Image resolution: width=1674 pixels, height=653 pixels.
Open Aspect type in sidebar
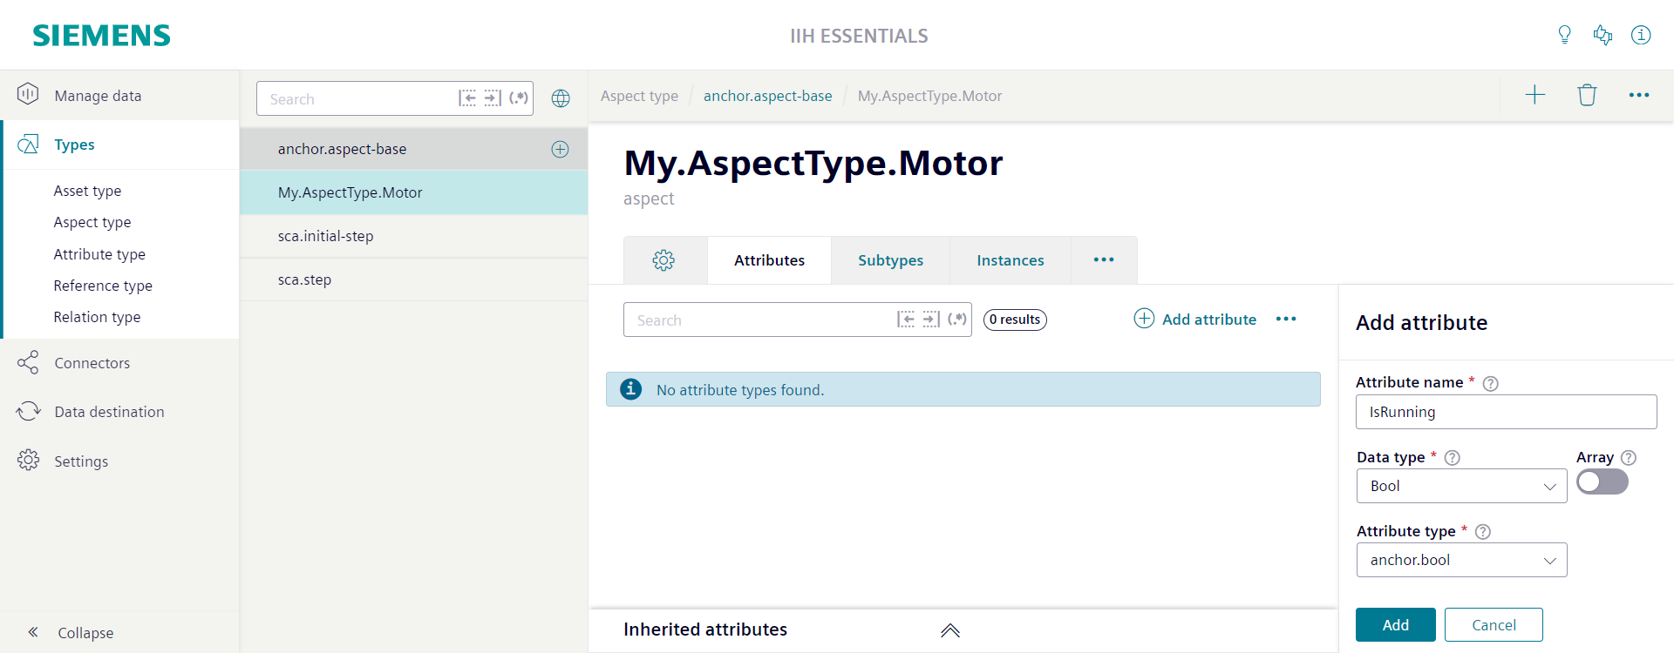[x=92, y=222]
